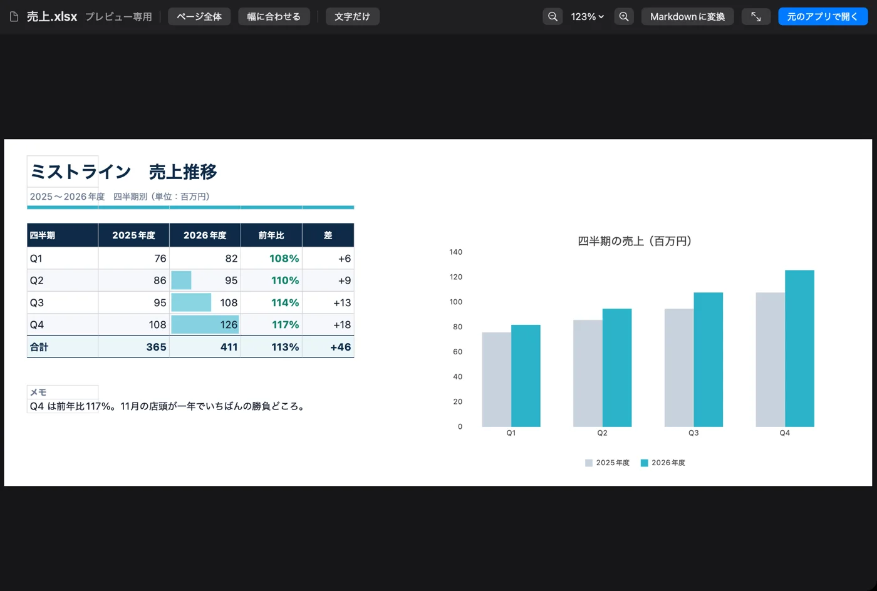Click the 2026年度 teal legend swatch
This screenshot has height=591, width=877.
pos(645,463)
